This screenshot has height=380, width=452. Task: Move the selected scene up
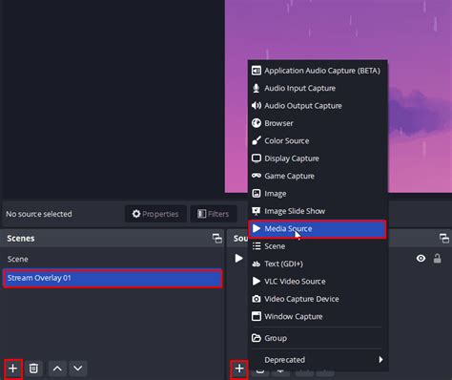point(57,369)
